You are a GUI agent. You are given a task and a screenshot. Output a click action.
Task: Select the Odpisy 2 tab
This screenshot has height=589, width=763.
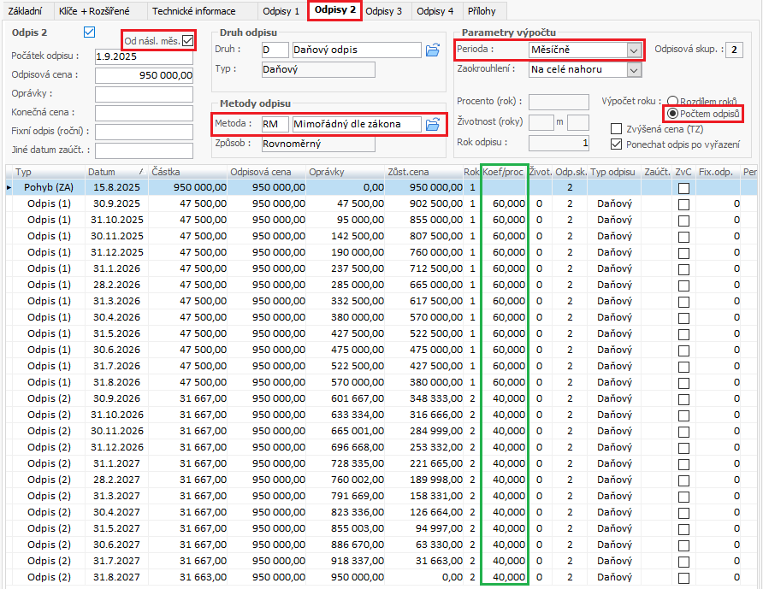pos(334,10)
